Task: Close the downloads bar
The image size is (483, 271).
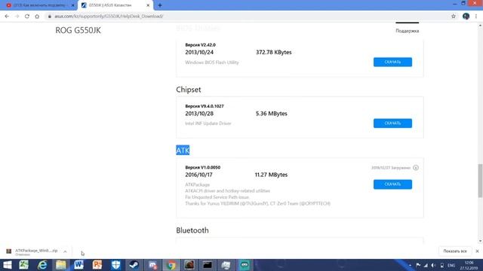Action: tap(477, 251)
